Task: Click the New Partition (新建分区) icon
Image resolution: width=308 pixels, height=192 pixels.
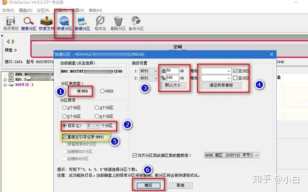Action: tap(82, 22)
